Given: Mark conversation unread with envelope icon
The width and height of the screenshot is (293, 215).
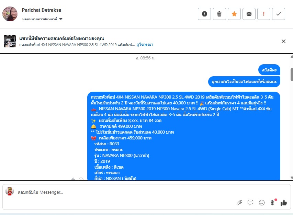Looking at the screenshot, I should (x=249, y=14).
